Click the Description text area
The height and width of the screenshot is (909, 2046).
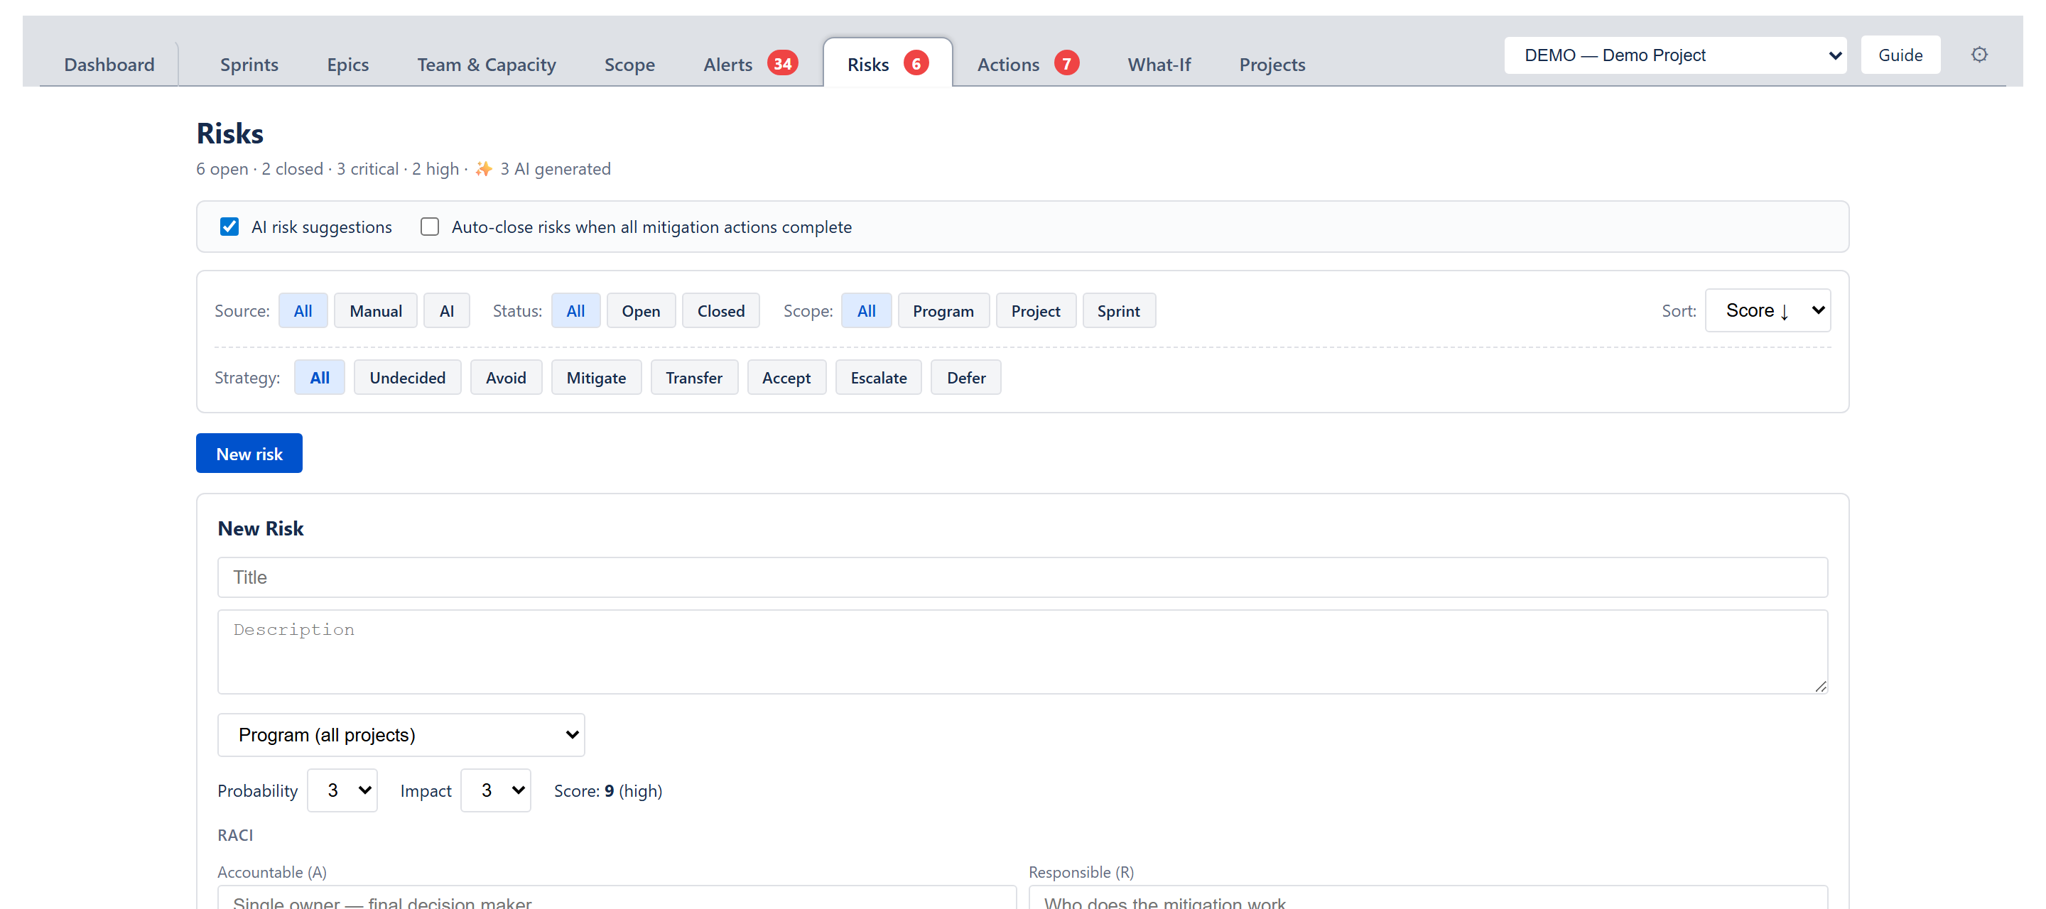point(1022,652)
